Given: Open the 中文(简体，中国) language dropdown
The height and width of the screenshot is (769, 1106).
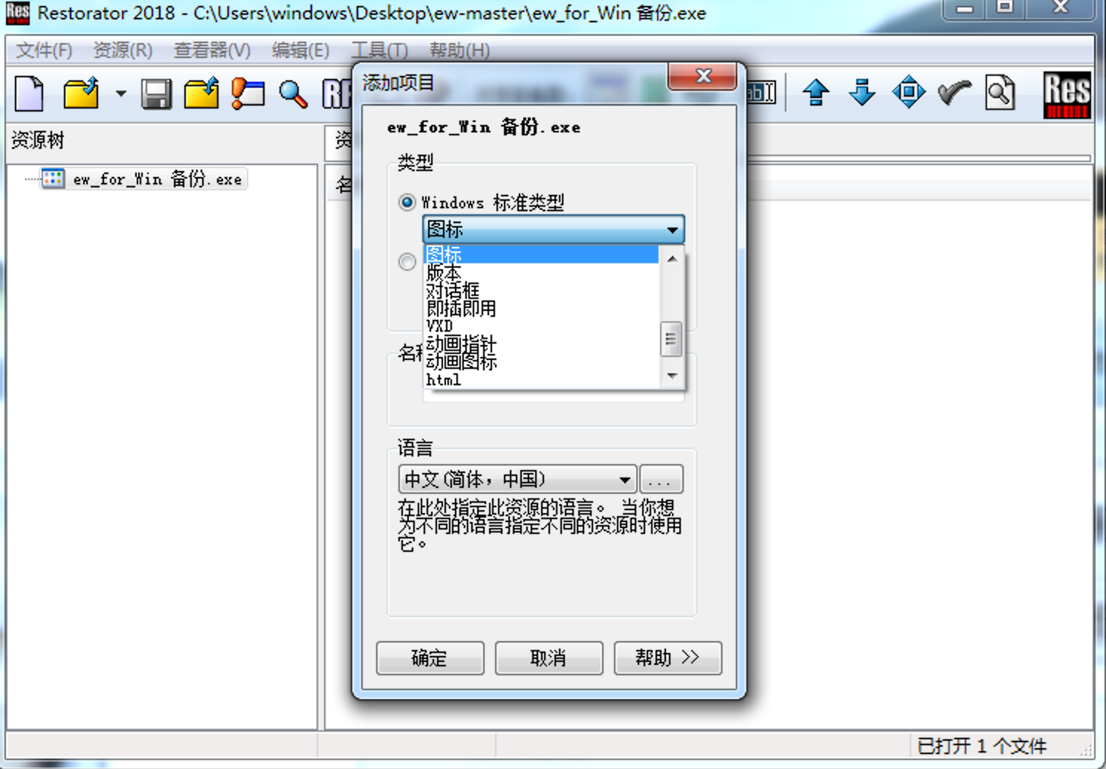Looking at the screenshot, I should tap(518, 480).
